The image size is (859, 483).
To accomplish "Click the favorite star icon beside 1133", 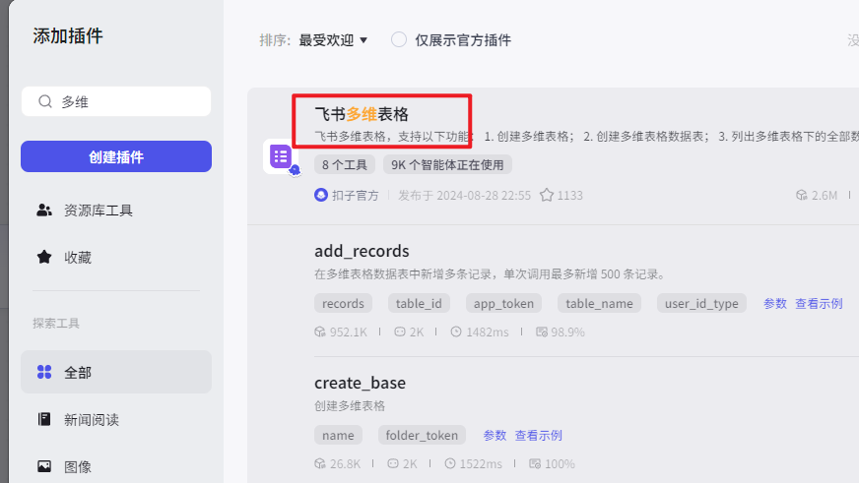I will 546,195.
